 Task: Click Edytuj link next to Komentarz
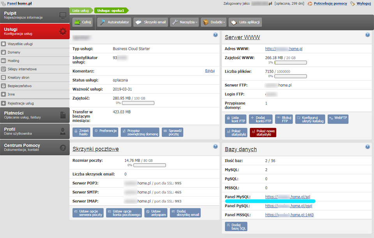[210, 71]
